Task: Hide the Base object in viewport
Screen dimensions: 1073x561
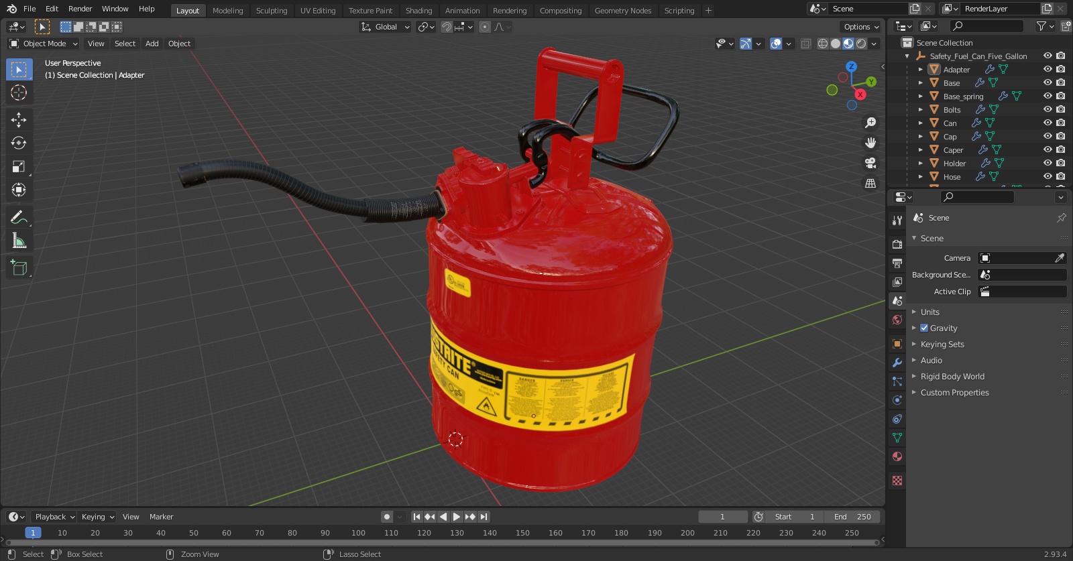Action: (1048, 82)
